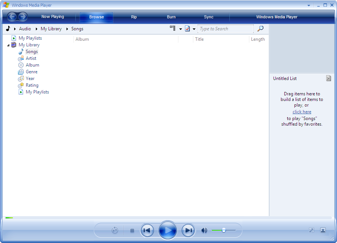Click the Untitled List title

tap(285, 79)
